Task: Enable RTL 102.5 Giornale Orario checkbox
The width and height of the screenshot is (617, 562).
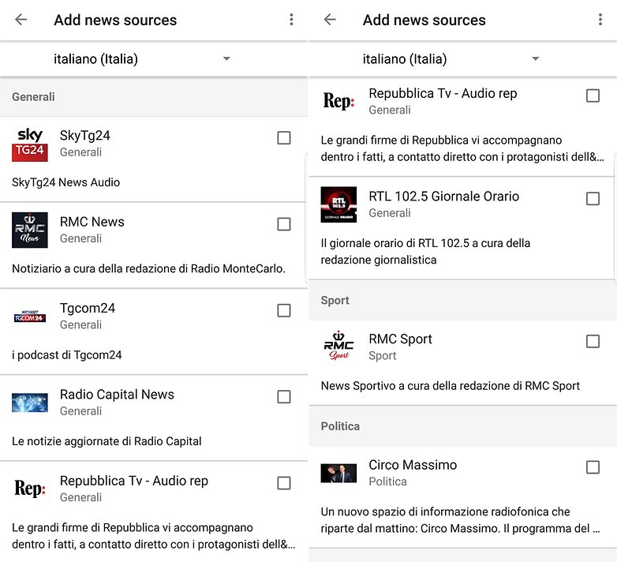Action: [x=593, y=198]
